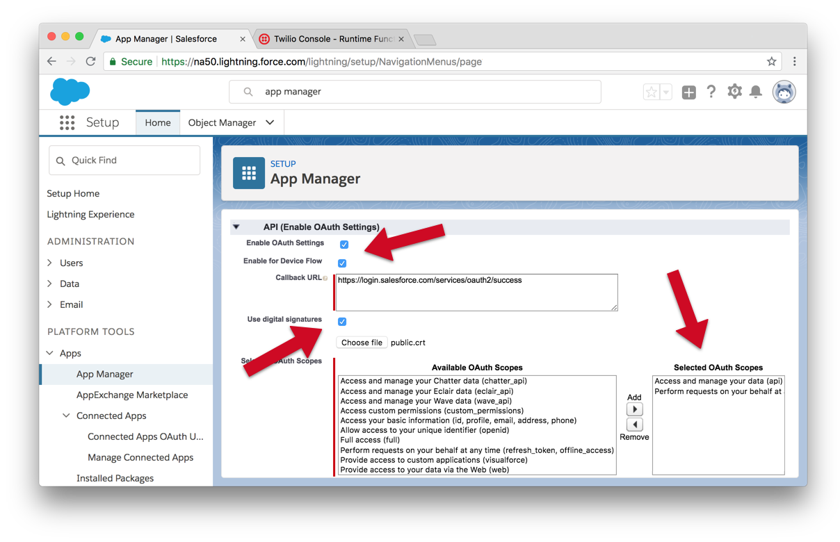Screen dimensions: 840x542
Task: Switch to the Home tab
Action: click(158, 122)
